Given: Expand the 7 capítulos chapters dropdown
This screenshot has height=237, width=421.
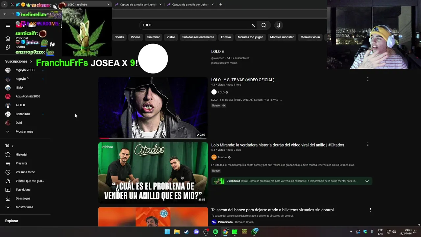Looking at the screenshot, I should tap(367, 181).
